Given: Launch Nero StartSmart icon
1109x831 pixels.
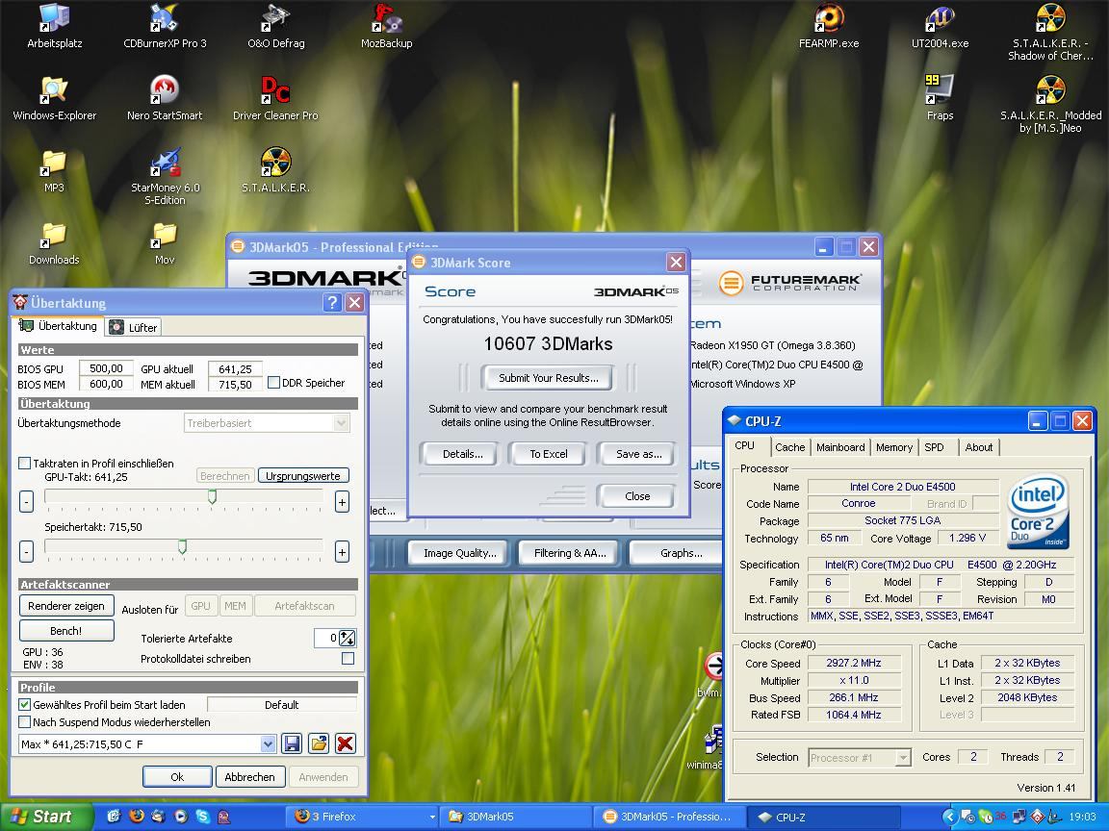Looking at the screenshot, I should [165, 98].
